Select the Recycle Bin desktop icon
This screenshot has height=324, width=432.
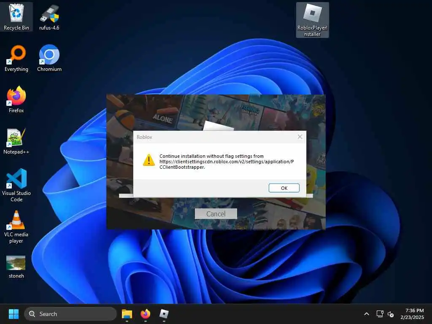pos(16,16)
